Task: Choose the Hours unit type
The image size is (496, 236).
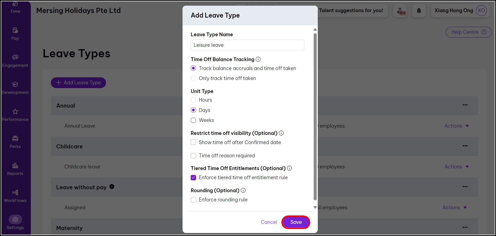Action: (193, 100)
